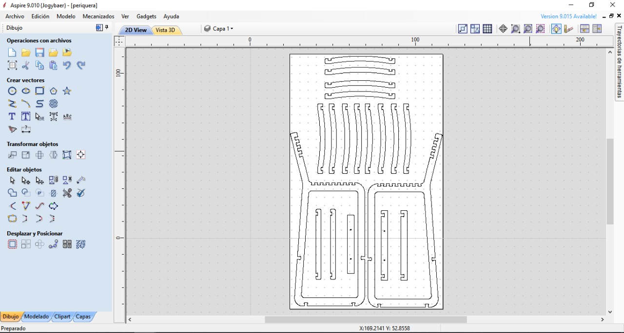This screenshot has height=333, width=624.
Task: Click the scissors trim vectors icon
Action: tap(67, 193)
